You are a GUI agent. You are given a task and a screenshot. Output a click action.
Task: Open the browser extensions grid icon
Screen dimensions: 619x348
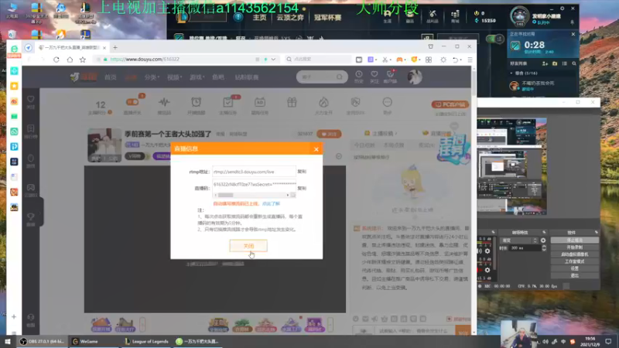(x=429, y=60)
